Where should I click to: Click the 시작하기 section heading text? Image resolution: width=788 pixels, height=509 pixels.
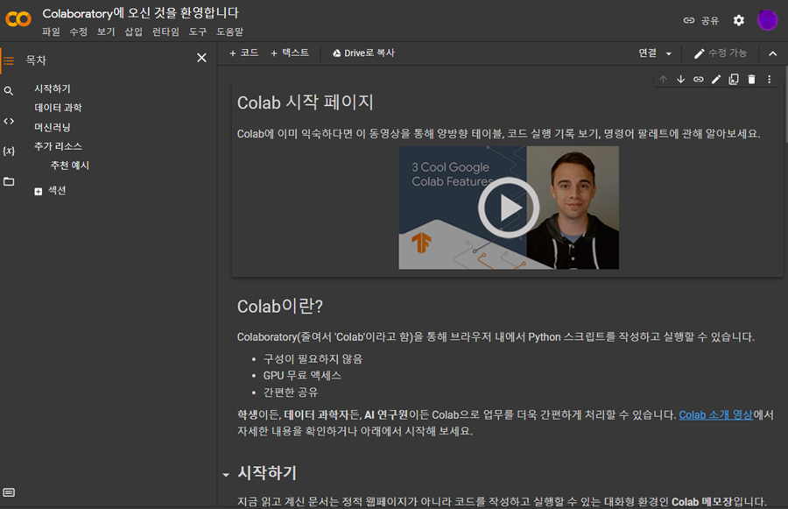click(267, 473)
